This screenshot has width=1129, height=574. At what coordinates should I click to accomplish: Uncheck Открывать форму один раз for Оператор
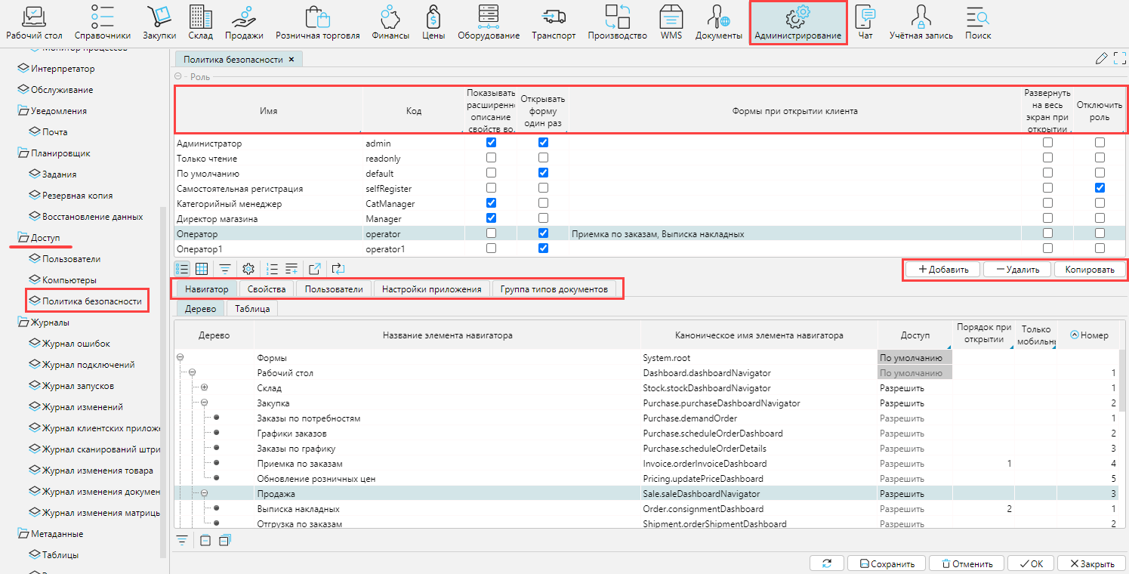point(543,233)
